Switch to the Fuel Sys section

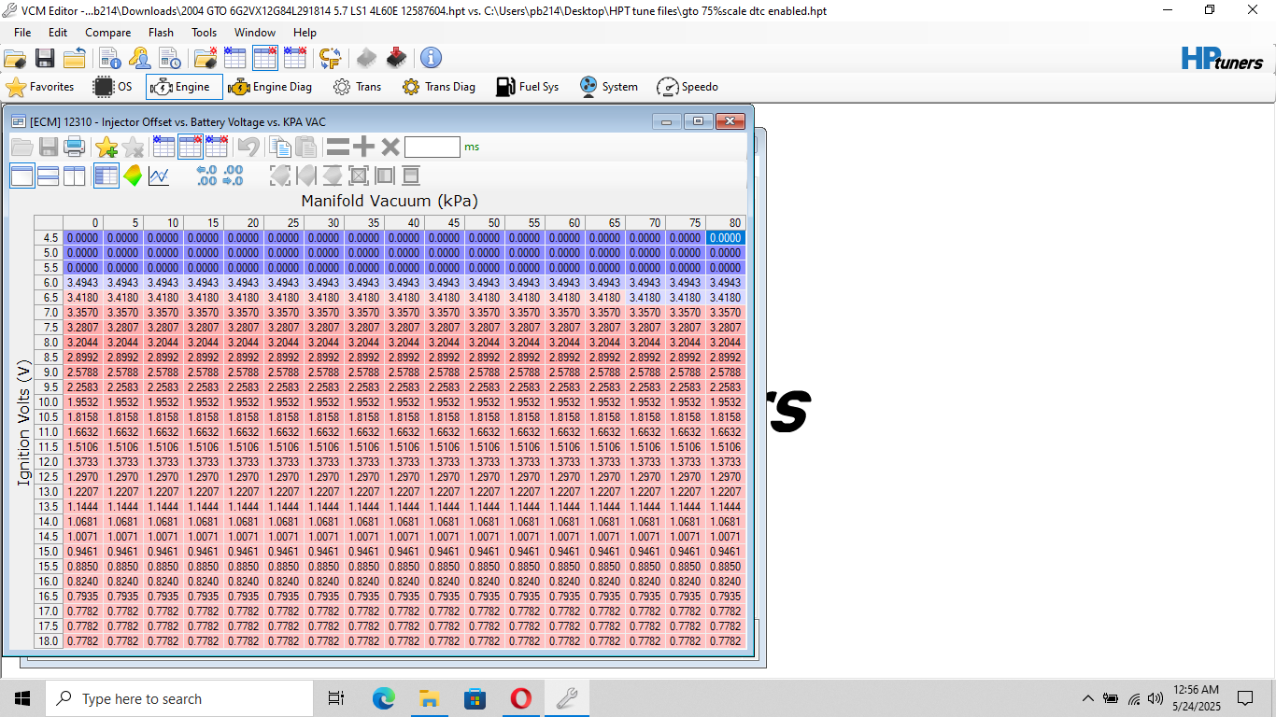click(528, 87)
